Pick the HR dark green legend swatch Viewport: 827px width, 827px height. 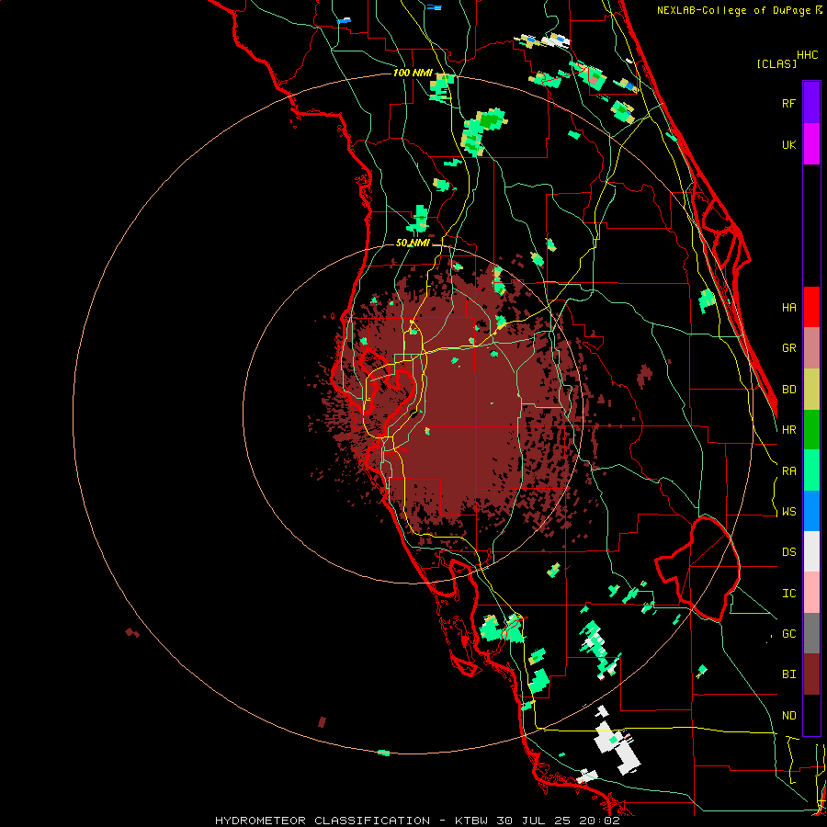tap(811, 430)
